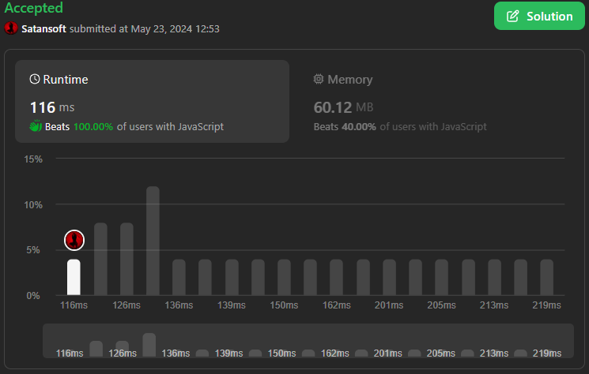Select the highlighted white 116ms bar
Screen dimensions: 589x374
point(74,277)
